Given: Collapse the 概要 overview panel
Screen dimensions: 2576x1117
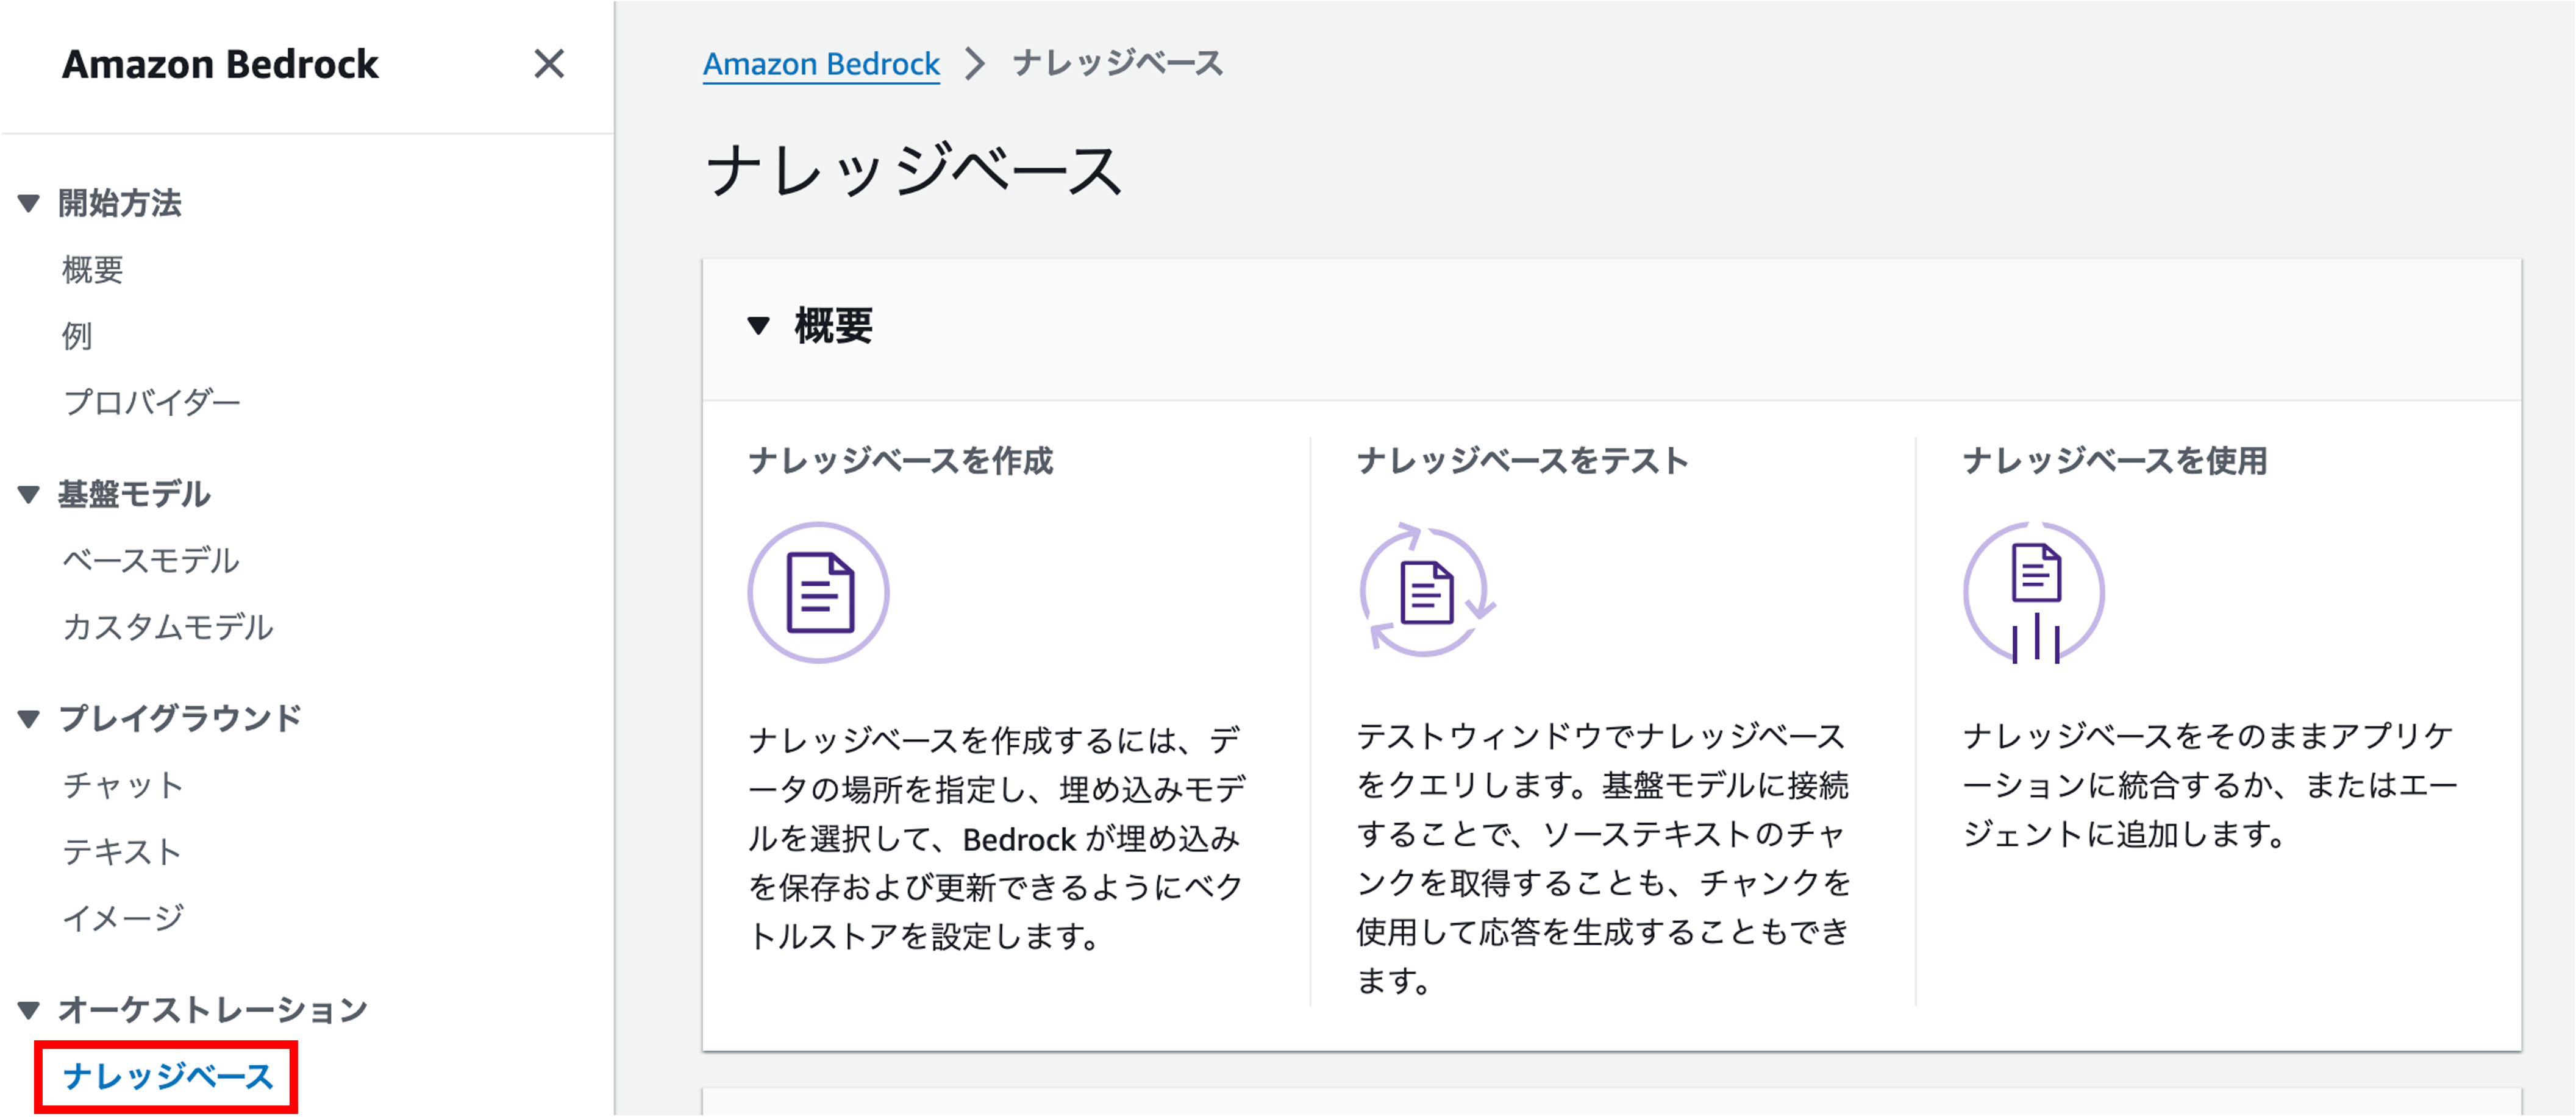Looking at the screenshot, I should coord(759,325).
